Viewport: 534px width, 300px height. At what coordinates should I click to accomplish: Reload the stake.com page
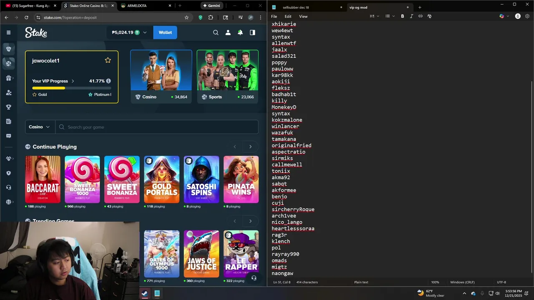click(x=26, y=17)
